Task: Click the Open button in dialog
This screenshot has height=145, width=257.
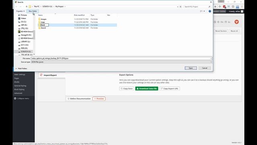Action: (x=191, y=68)
